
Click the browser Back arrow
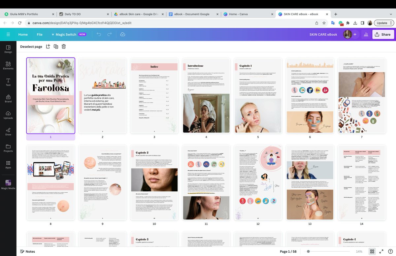(x=5, y=23)
